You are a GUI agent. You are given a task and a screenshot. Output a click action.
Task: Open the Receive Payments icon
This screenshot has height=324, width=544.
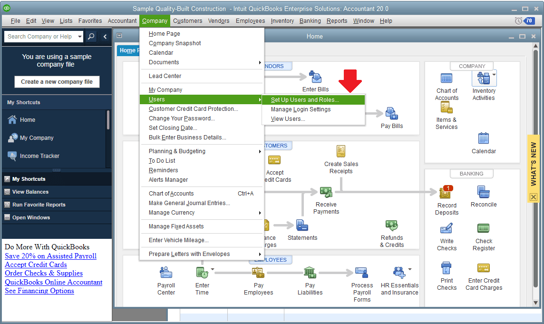tap(326, 191)
